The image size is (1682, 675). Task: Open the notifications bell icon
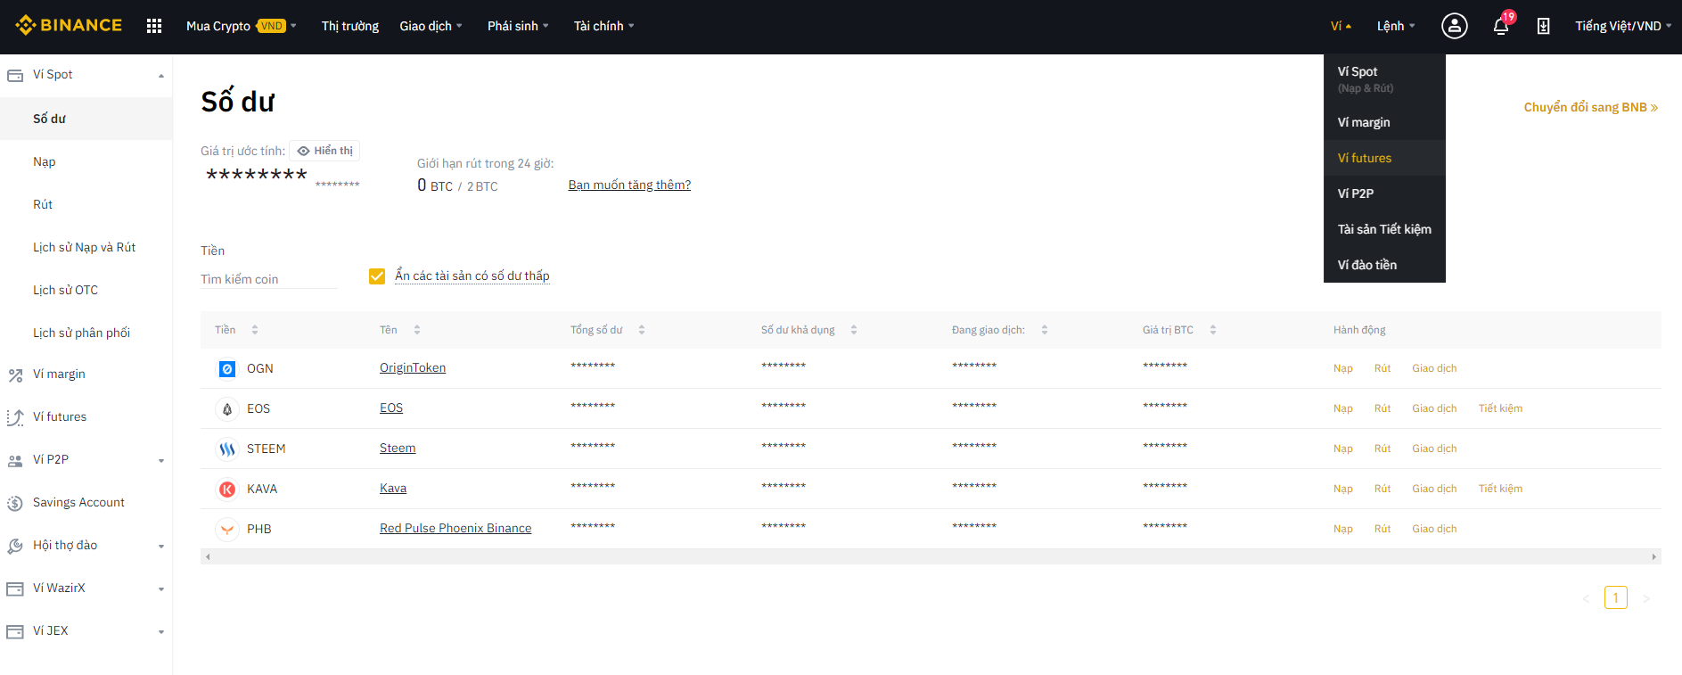click(1501, 26)
